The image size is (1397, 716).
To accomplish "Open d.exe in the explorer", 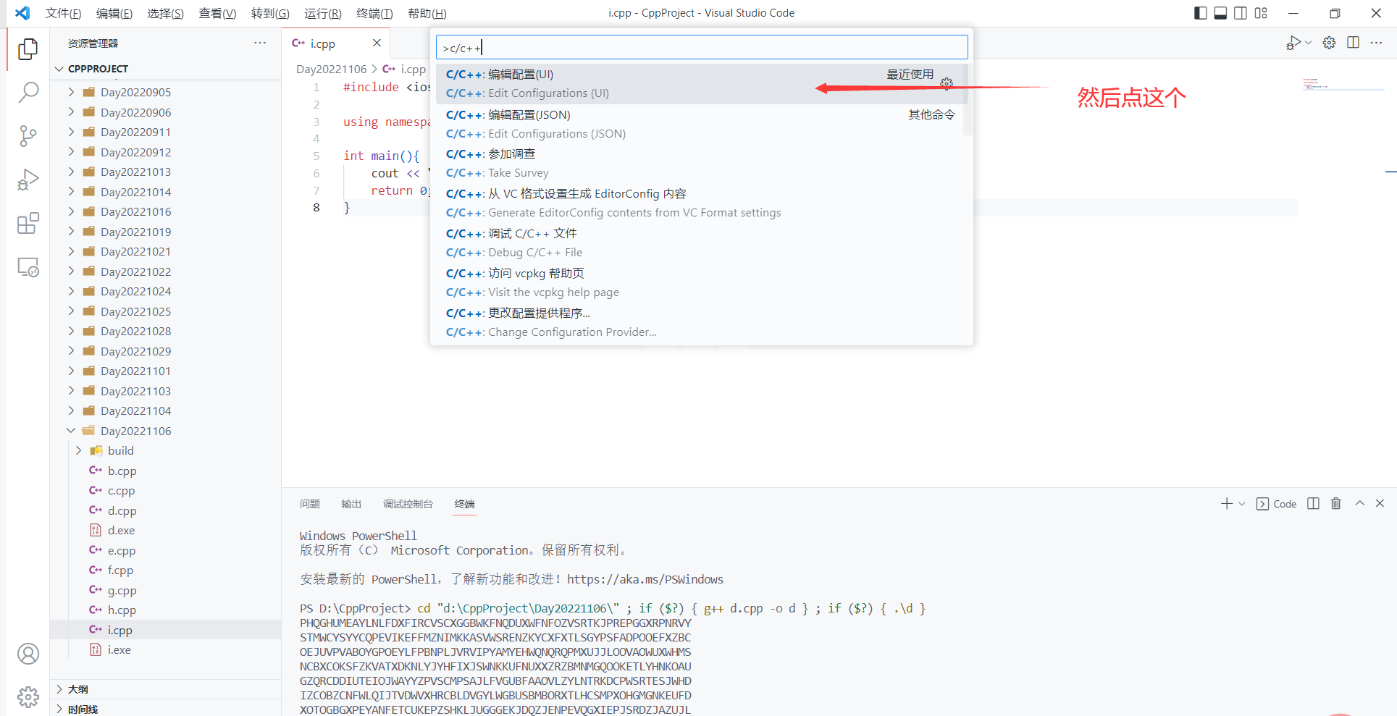I will pyautogui.click(x=165, y=530).
